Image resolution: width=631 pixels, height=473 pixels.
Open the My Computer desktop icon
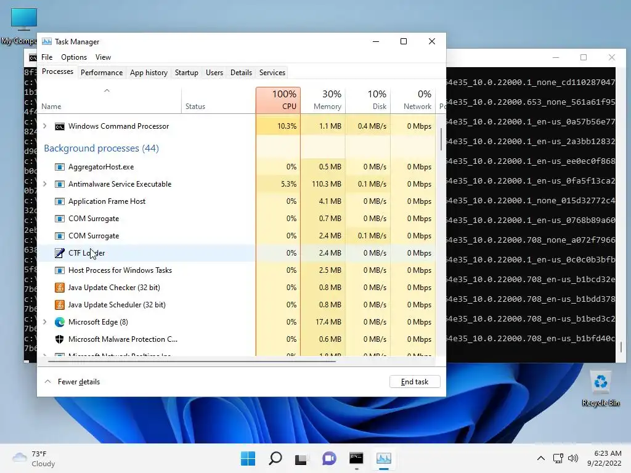coord(24,19)
